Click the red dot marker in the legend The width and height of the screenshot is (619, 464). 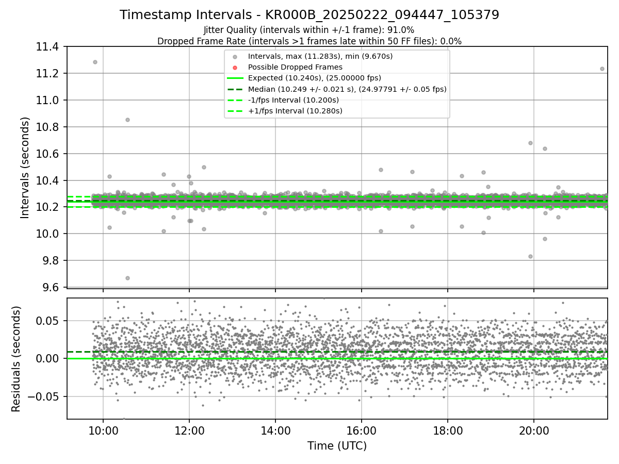click(x=235, y=68)
